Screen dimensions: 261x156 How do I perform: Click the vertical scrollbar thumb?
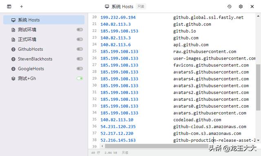point(258,87)
